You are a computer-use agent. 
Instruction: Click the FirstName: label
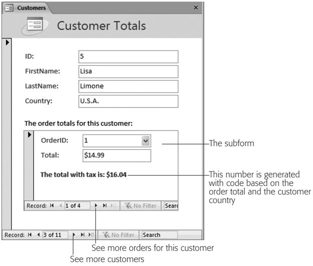(43, 71)
